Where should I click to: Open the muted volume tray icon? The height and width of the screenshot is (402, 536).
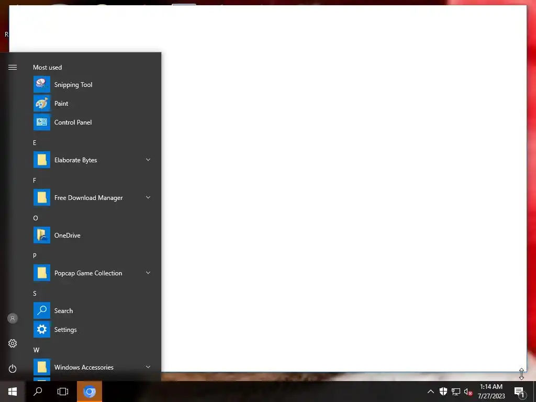(x=468, y=392)
